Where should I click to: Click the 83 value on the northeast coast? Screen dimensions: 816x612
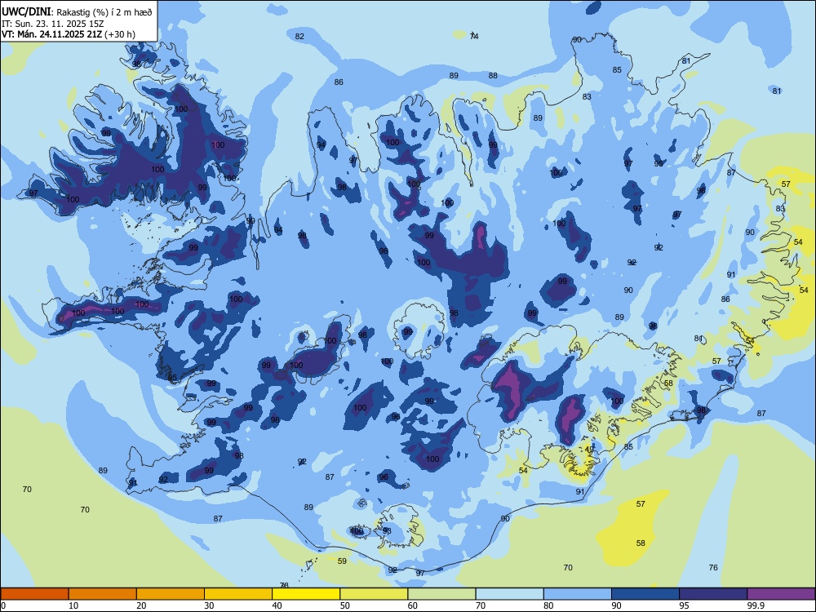pyautogui.click(x=587, y=97)
